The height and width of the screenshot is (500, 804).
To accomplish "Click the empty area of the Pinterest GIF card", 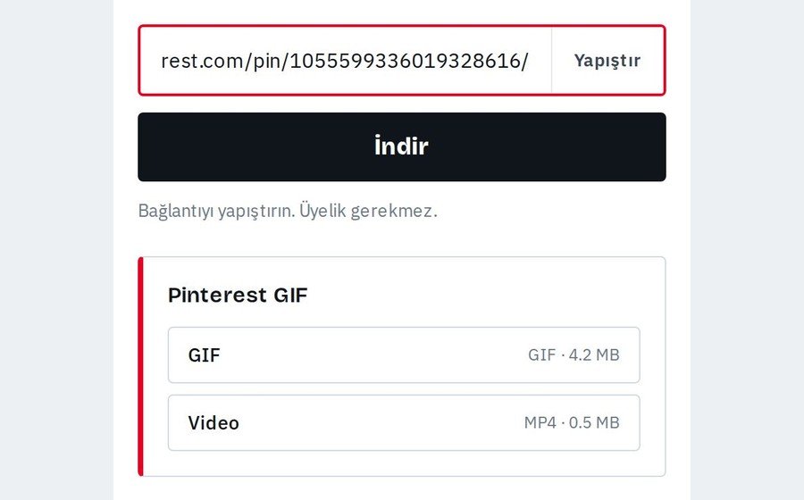I will [x=462, y=295].
